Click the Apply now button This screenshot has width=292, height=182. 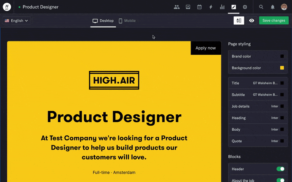pos(206,48)
